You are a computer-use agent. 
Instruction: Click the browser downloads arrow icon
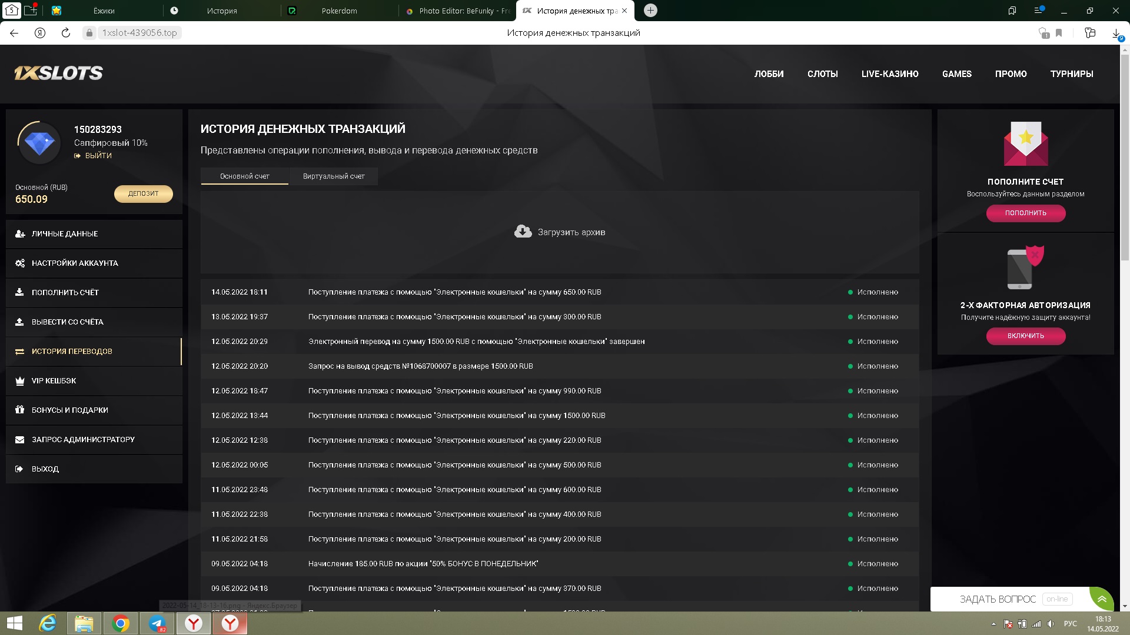[x=1116, y=33]
